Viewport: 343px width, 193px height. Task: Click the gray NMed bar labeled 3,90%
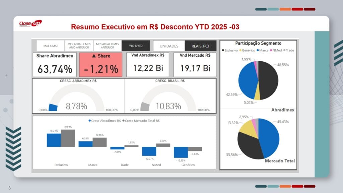[163, 145]
